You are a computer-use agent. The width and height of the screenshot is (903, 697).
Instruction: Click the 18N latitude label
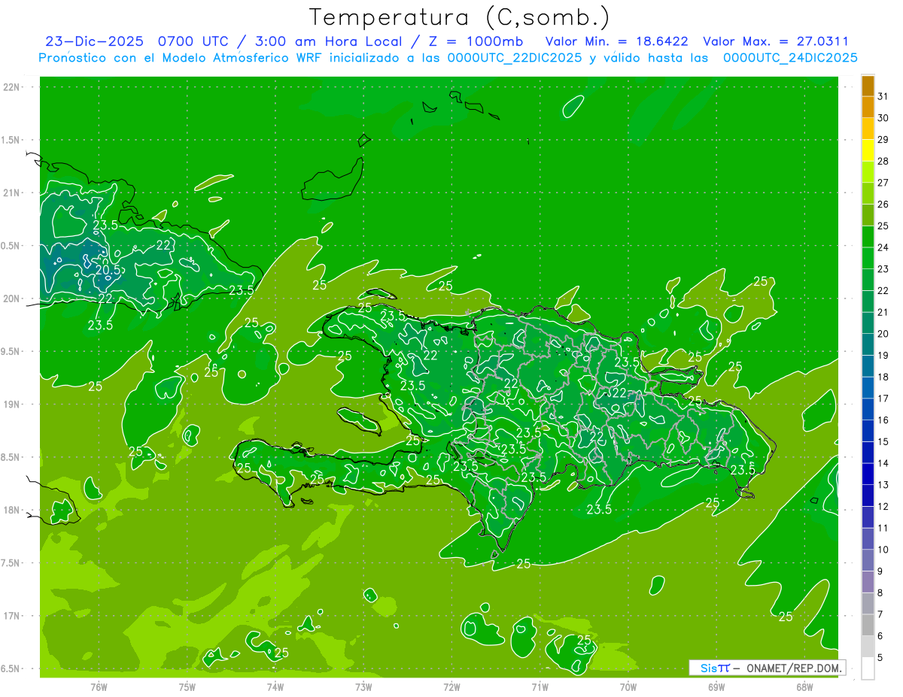[12, 511]
